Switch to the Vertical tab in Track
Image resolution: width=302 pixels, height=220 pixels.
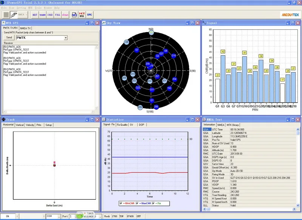(x=20, y=125)
